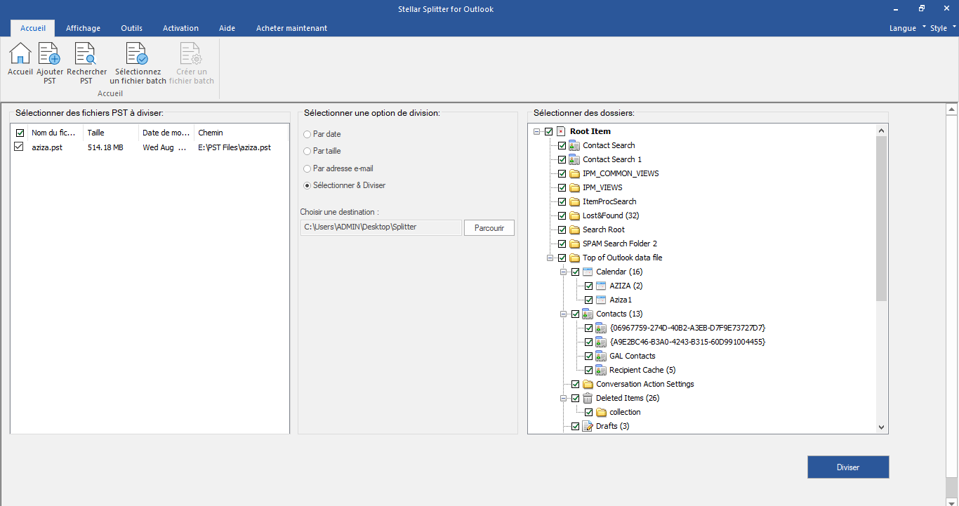Open the Accueil ribbon tab

(x=33, y=28)
